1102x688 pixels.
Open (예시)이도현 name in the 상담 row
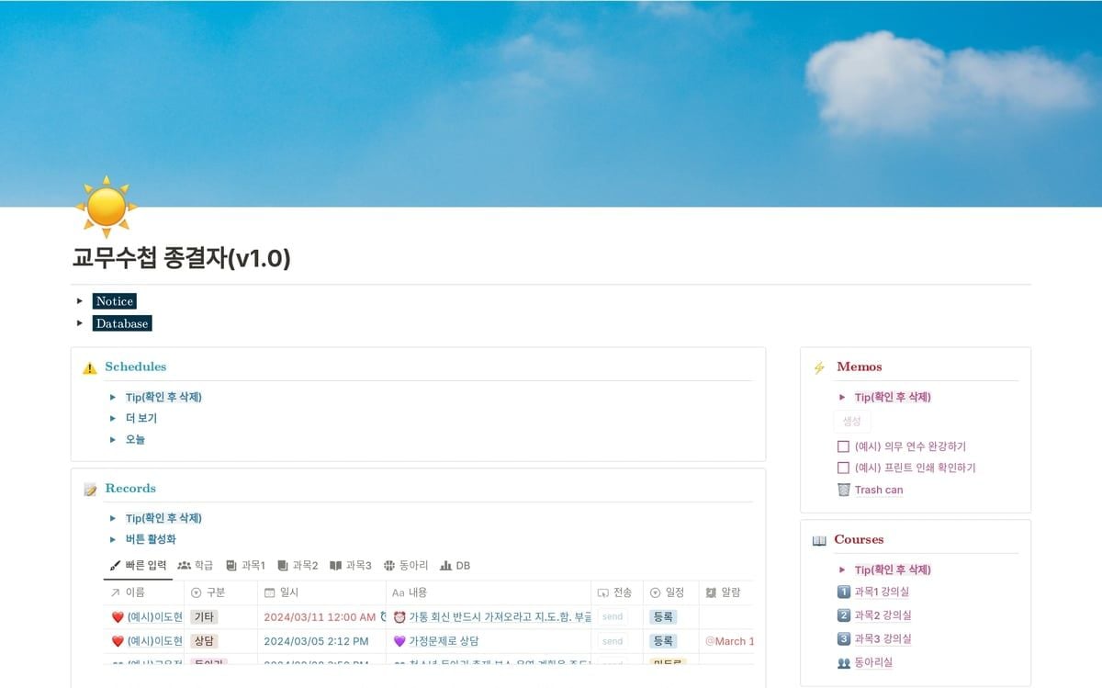coord(155,641)
